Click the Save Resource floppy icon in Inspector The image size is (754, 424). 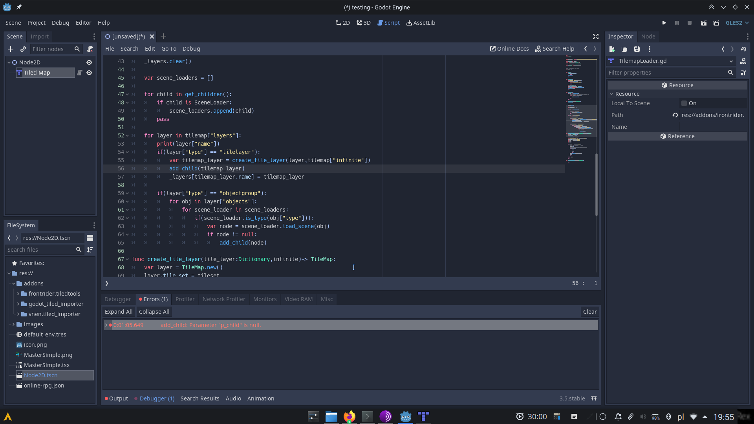pos(637,49)
